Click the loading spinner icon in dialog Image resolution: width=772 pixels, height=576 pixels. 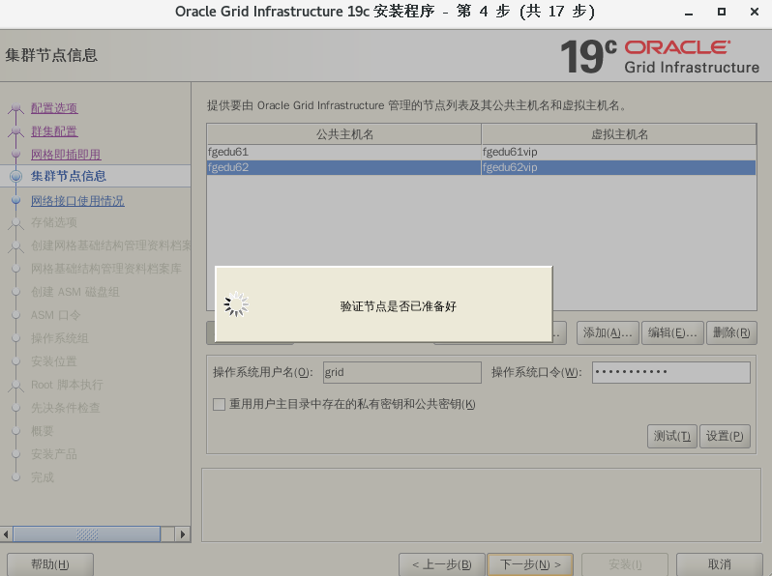(x=236, y=304)
